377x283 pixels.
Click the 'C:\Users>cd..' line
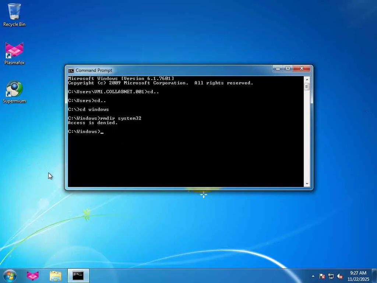[x=87, y=101]
